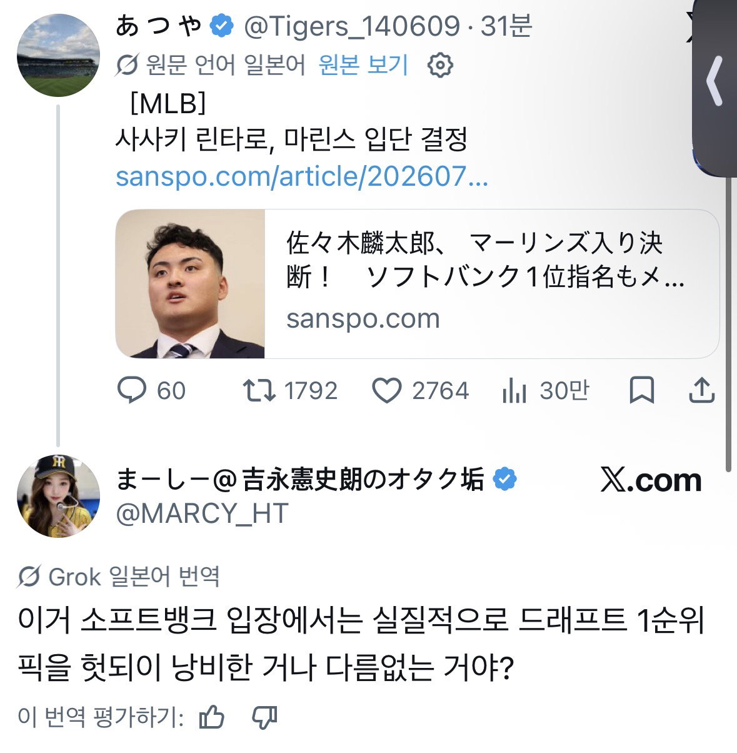The image size is (737, 753).
Task: Open the sanspo.com article link
Action: coord(302,176)
